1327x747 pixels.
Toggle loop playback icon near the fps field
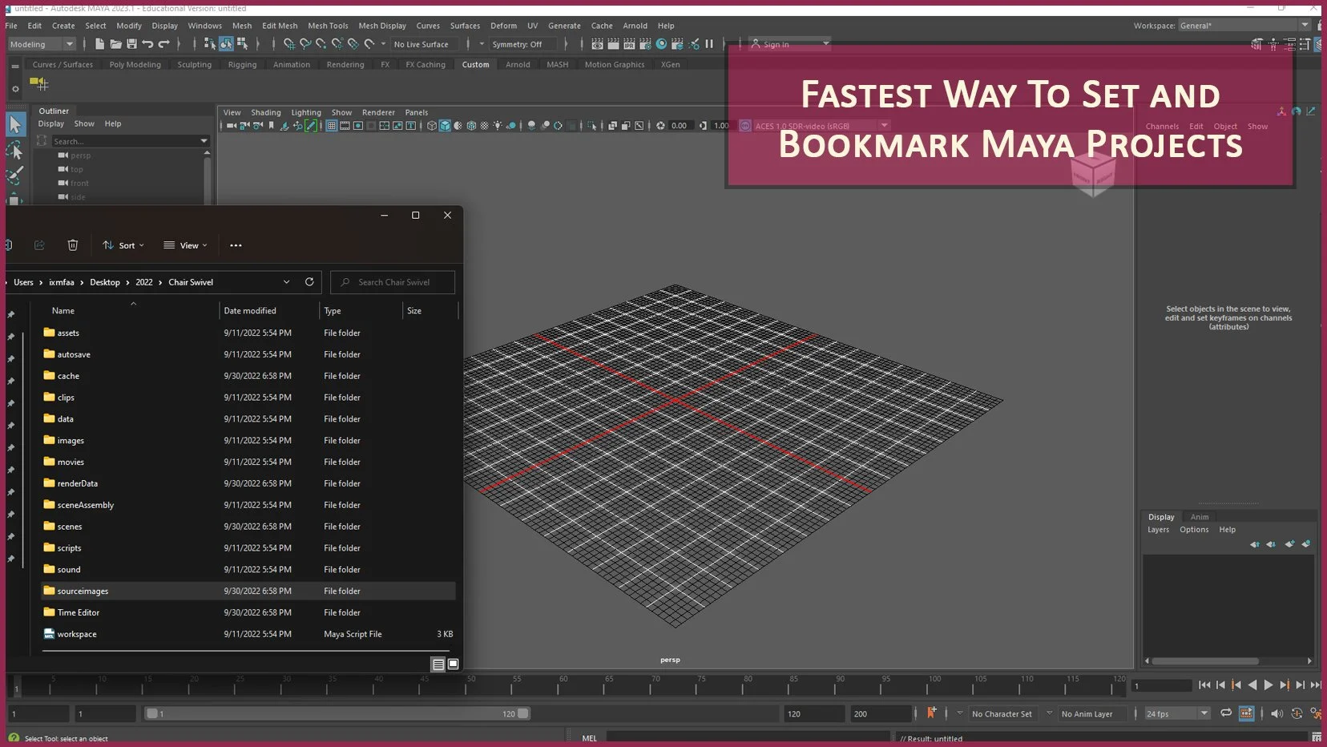[1225, 713]
